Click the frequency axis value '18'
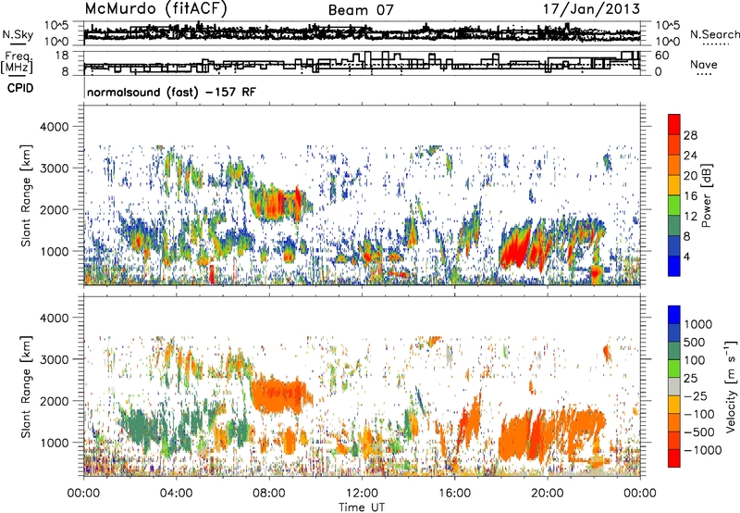740x513 pixels. pos(62,56)
